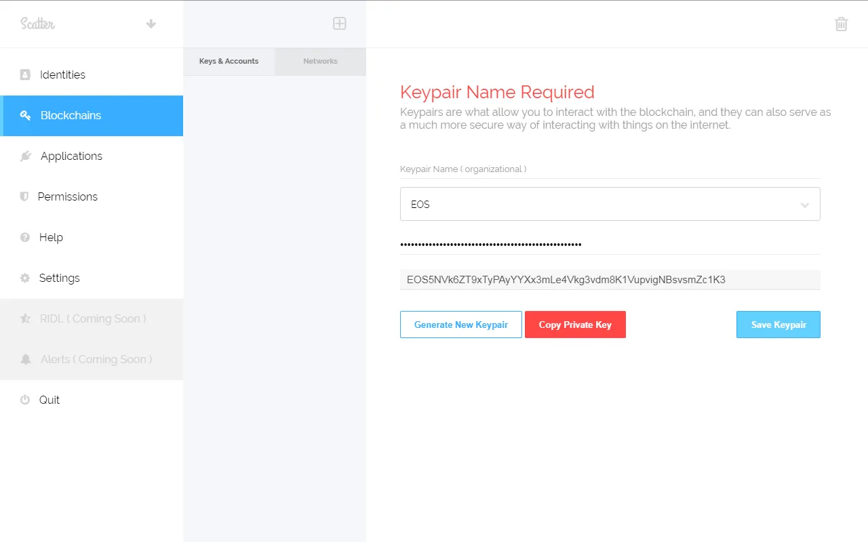Click the Keypairs description paragraph
Viewport: 868px width, 542px height.
point(616,119)
